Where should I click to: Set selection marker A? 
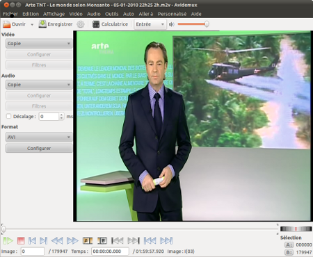(88, 241)
